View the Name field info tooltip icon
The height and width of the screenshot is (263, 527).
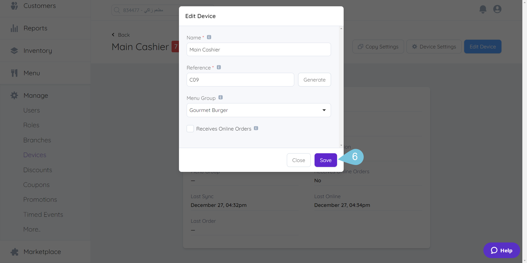coord(209,37)
